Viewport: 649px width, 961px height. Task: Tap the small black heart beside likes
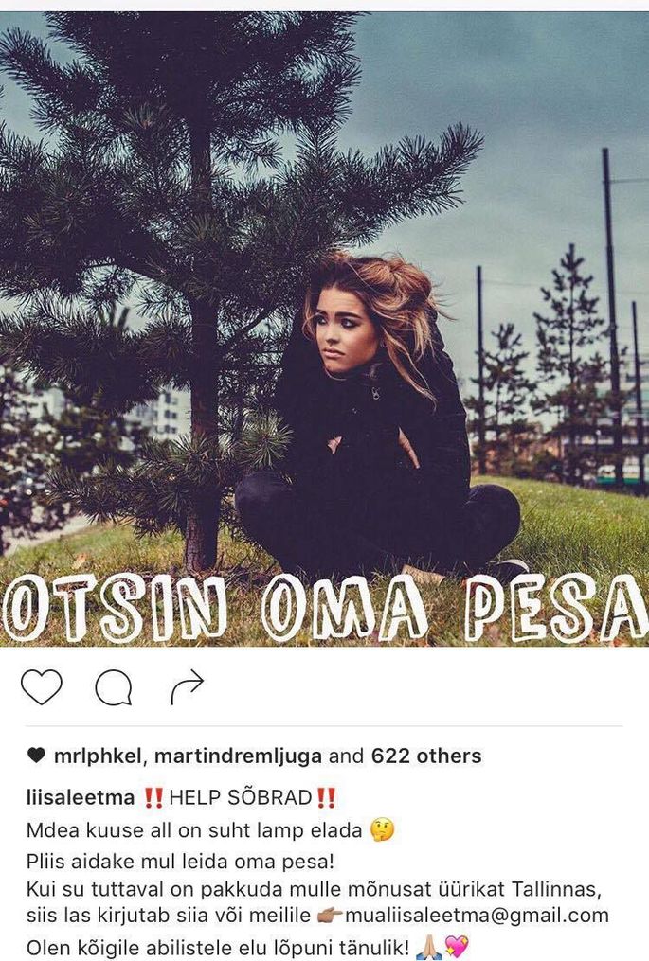tap(36, 756)
